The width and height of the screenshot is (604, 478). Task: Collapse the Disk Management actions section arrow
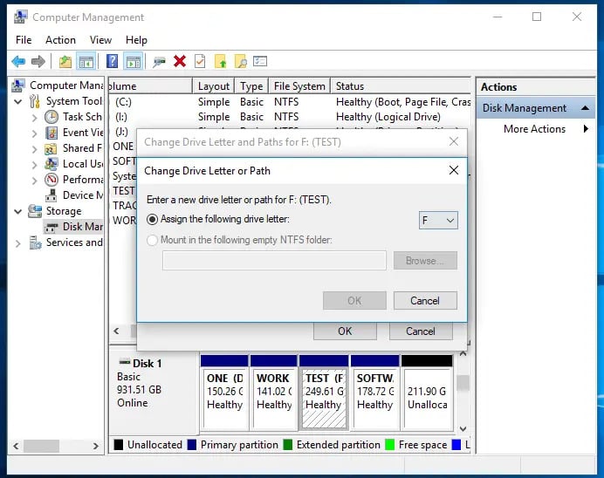[585, 108]
